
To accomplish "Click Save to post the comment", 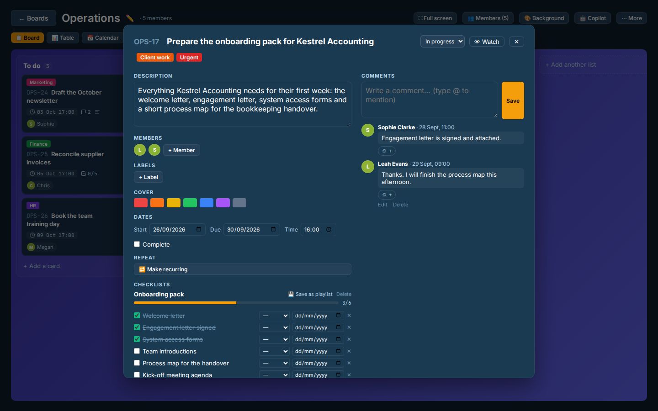I will tap(513, 100).
